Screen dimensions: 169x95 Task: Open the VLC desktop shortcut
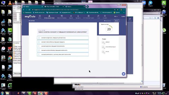click(x=10, y=3)
